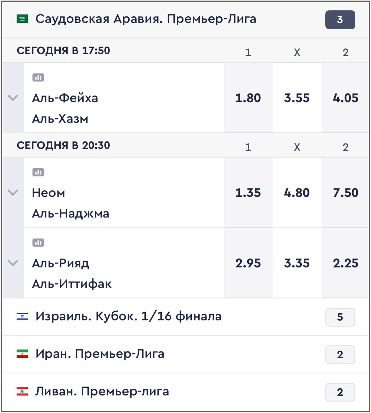371x413 pixels.
Task: Expand Иран Премьер-Лига match counter 2
Action: tap(340, 355)
